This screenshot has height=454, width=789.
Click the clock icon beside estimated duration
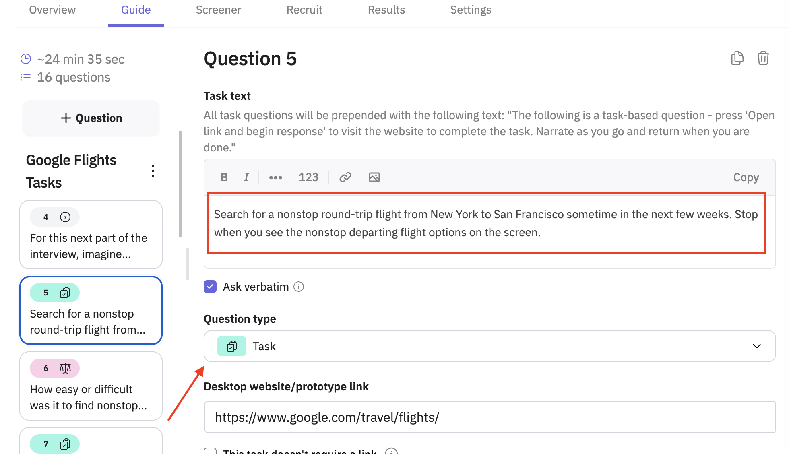click(x=26, y=59)
